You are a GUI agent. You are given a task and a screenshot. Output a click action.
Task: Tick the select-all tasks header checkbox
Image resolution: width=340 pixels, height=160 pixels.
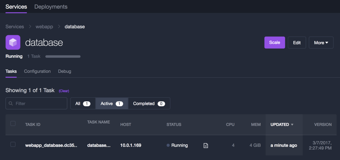pos(13,124)
